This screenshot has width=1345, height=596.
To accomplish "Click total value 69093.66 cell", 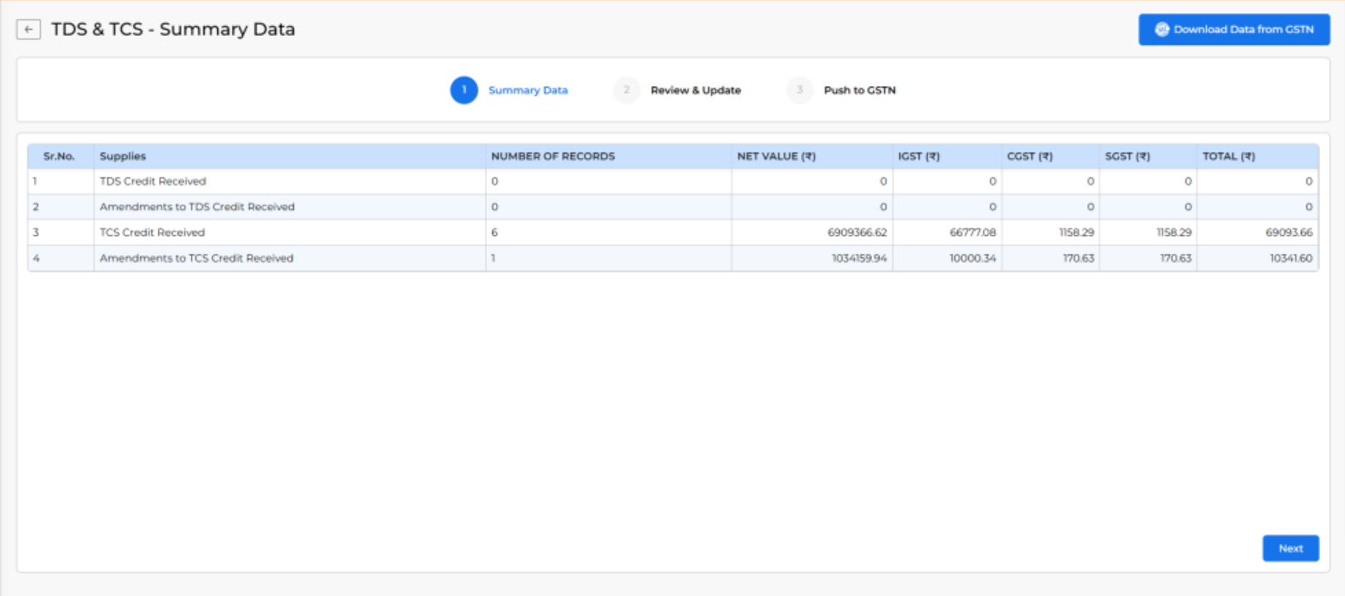I will pyautogui.click(x=1258, y=232).
